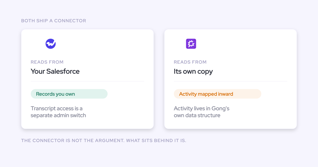Click the 'WHAT SITS BEHIND IT IS.' footer sentence
Viewport: 318px width, 167px height.
point(156,140)
